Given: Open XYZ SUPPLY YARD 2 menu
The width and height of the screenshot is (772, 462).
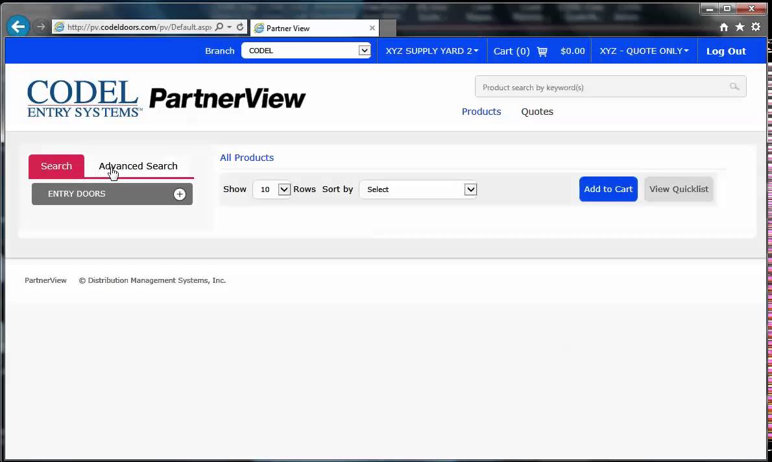Looking at the screenshot, I should (x=432, y=51).
